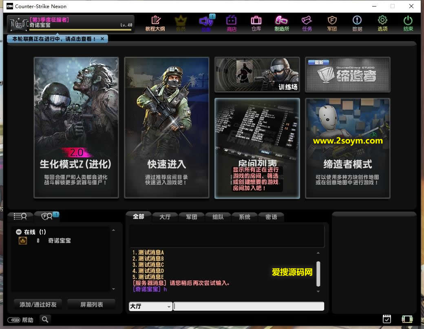
Task: Click chat line 1. 测试消息A
Action: [x=148, y=252]
